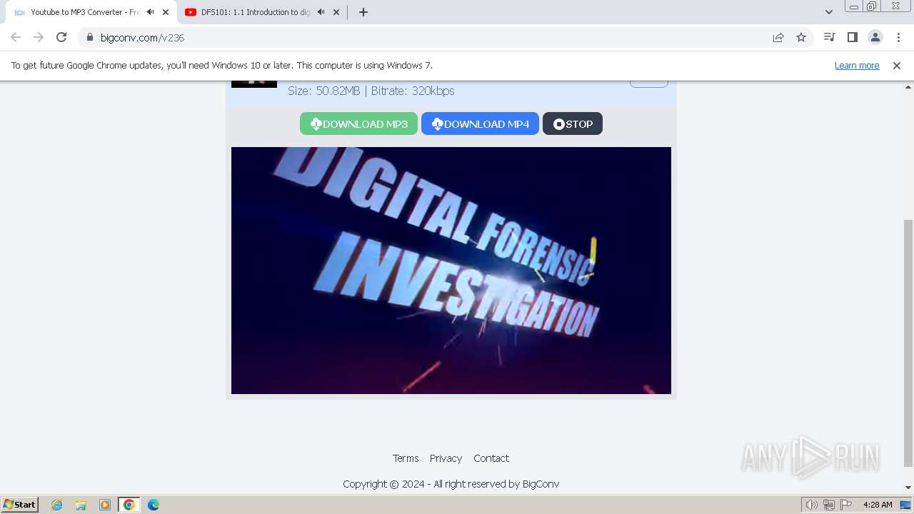Image resolution: width=914 pixels, height=514 pixels.
Task: Open the Windows Start menu
Action: 19,505
